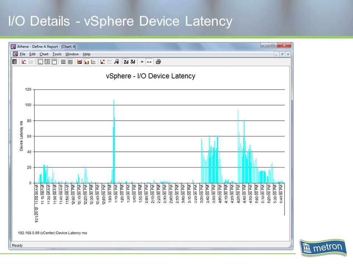Switch to the line chart type icon
Screen dimensions: 353x264
(x=93, y=62)
